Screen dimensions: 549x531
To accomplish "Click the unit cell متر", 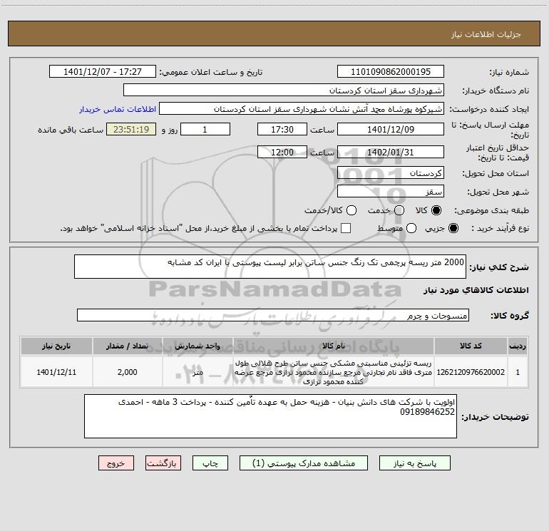I will tap(197, 372).
